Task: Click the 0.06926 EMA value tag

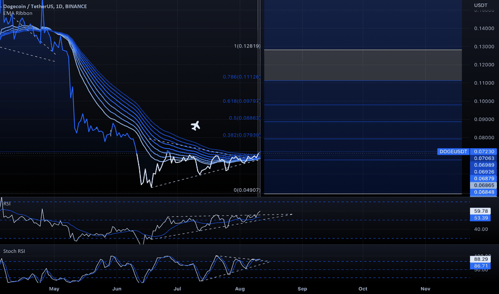Action: point(484,172)
